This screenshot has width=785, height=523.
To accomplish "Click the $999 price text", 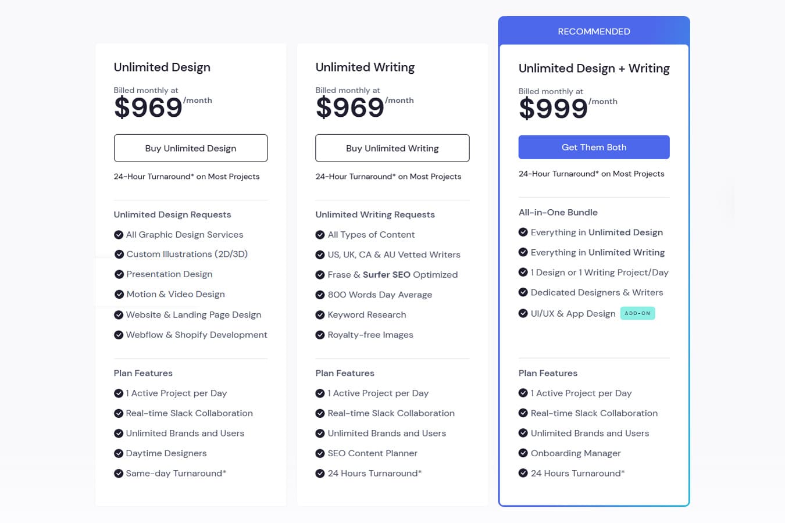I will pyautogui.click(x=554, y=109).
